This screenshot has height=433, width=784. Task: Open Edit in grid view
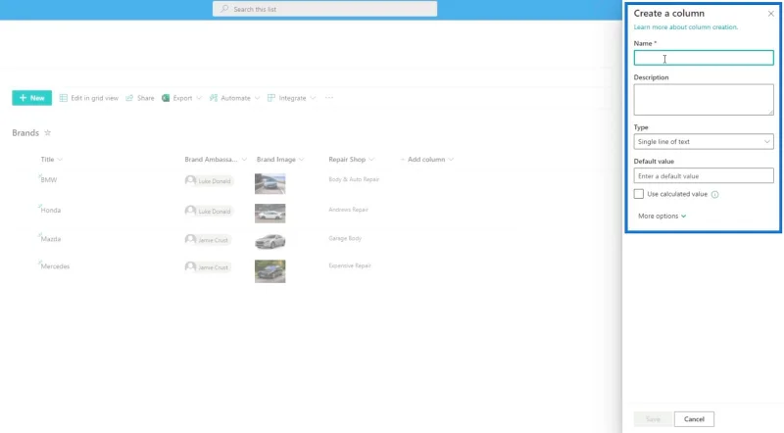point(89,98)
